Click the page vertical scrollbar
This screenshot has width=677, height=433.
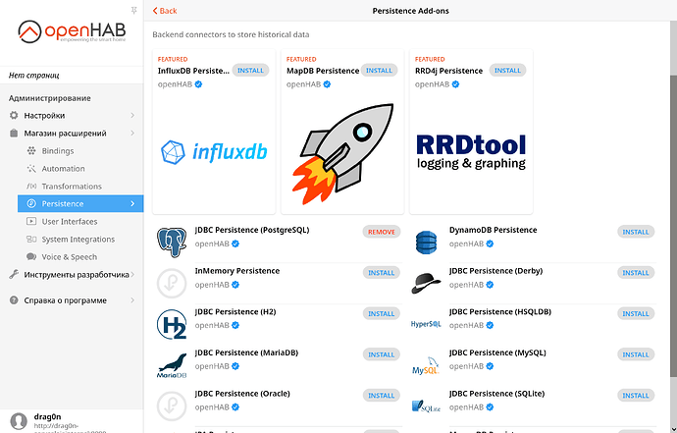tap(673, 227)
